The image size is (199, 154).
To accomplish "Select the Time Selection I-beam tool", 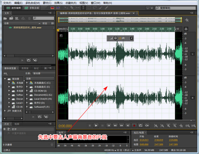I will tap(83, 8).
